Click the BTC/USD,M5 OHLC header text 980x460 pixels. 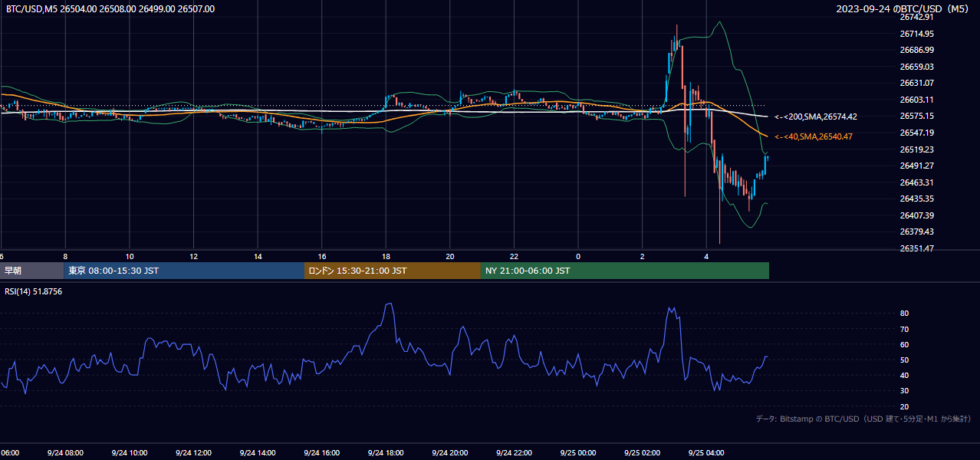pyautogui.click(x=110, y=9)
